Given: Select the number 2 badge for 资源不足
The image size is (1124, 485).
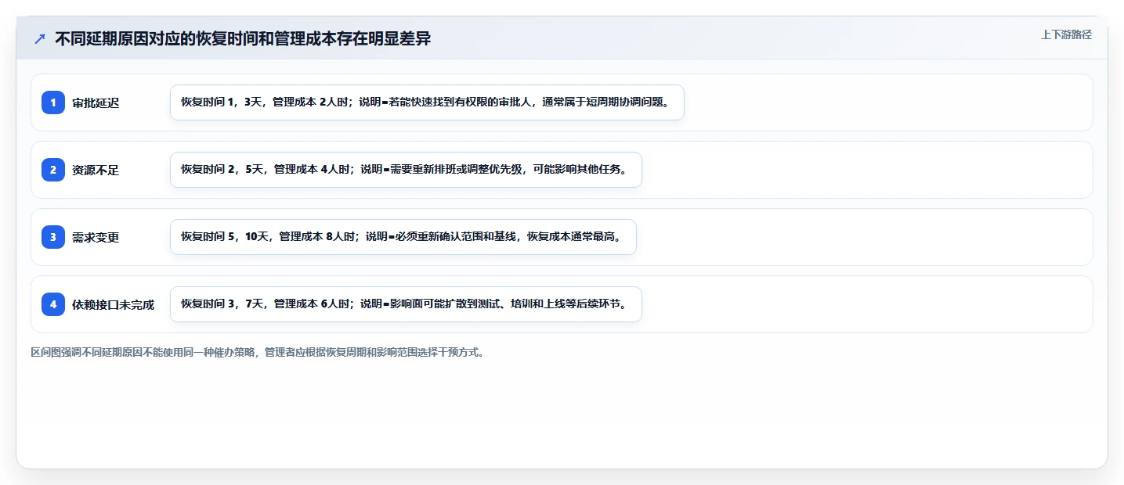Looking at the screenshot, I should [53, 170].
